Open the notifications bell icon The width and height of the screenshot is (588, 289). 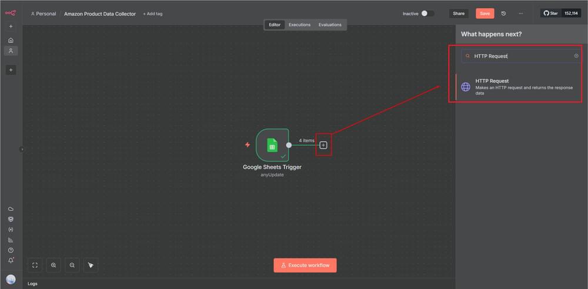[x=11, y=260]
